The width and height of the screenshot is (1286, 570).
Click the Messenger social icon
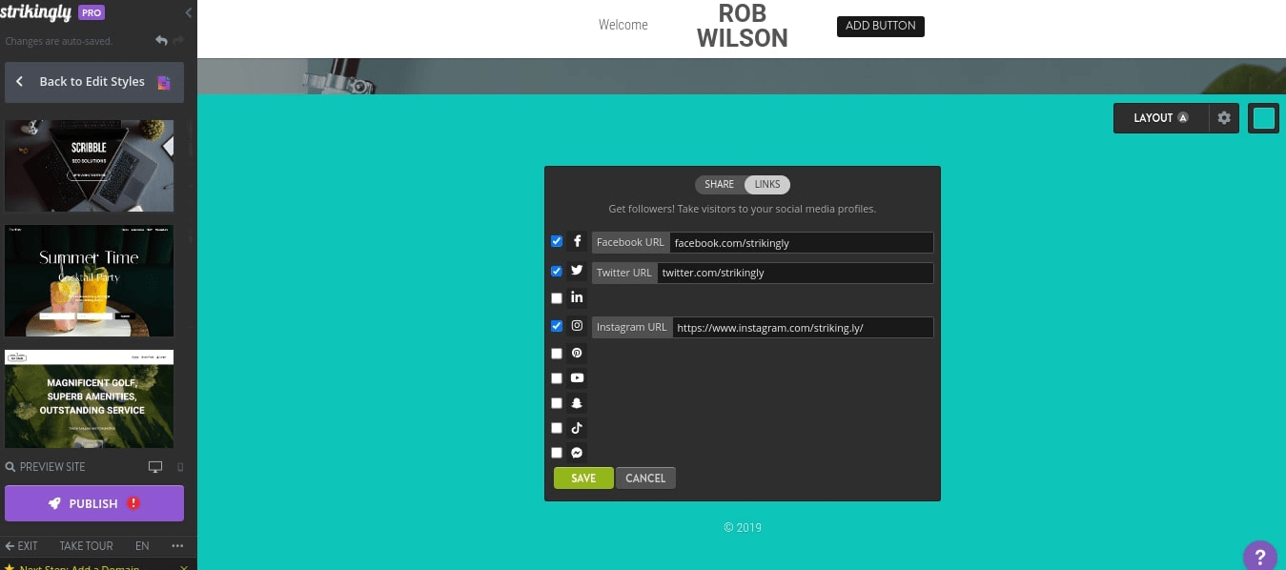pos(577,452)
